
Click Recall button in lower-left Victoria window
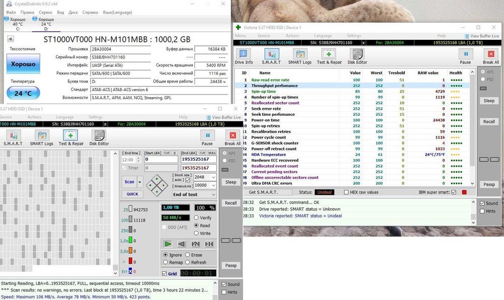[231, 203]
